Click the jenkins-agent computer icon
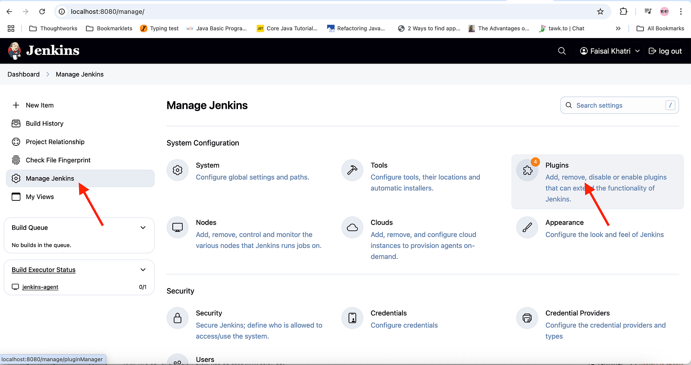 click(x=16, y=287)
